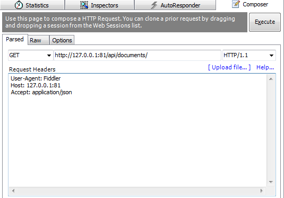Open the Upload file link
Image resolution: width=284 pixels, height=198 pixels.
click(229, 67)
